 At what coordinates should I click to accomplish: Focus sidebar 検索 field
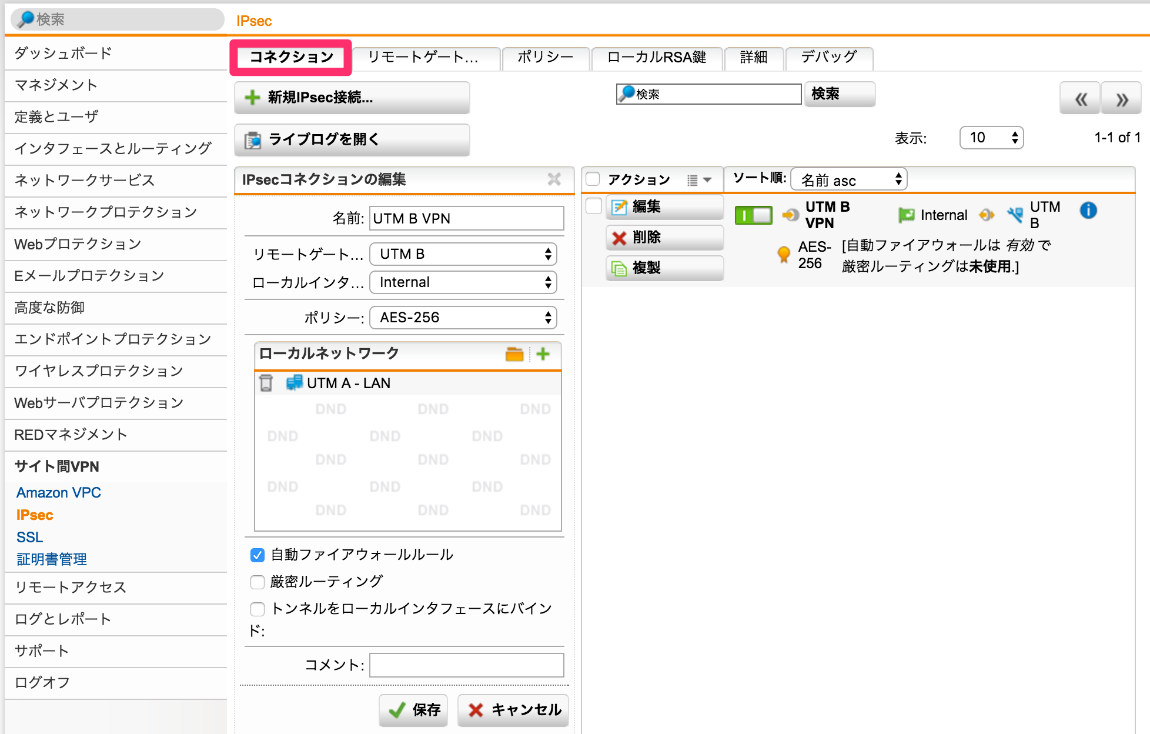coord(117,19)
